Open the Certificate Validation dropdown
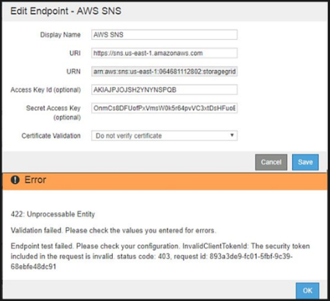The width and height of the screenshot is (330, 301). click(164, 135)
